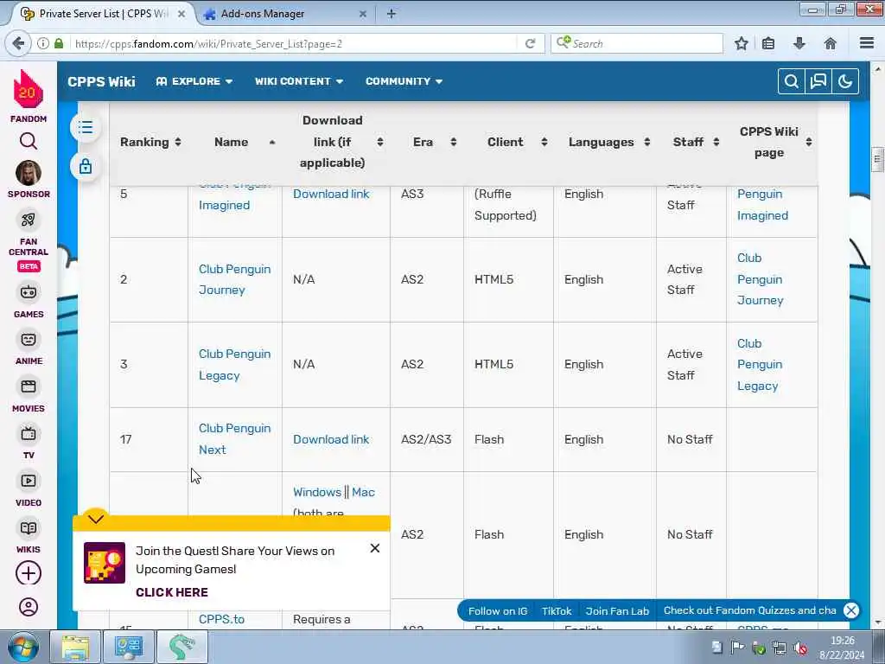Viewport: 885px width, 664px height.
Task: Open the Mac download link
Action: coord(363,492)
